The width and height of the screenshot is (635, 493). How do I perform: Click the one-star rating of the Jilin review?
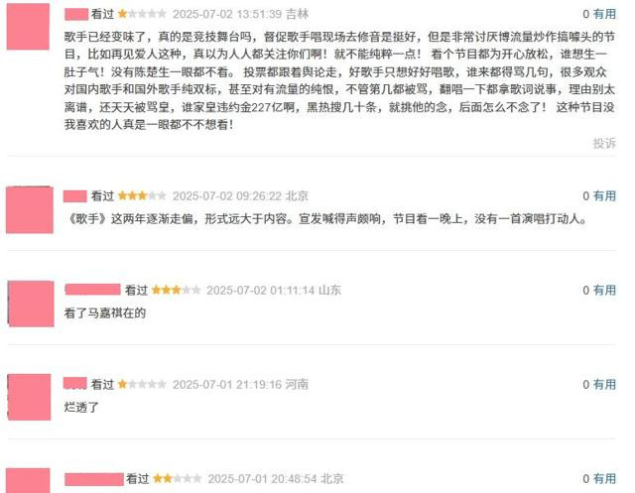(x=142, y=14)
